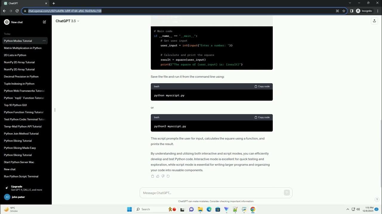Open the ChatGPT 3.5 model dropdown
This screenshot has height=214, width=382.
[x=67, y=21]
